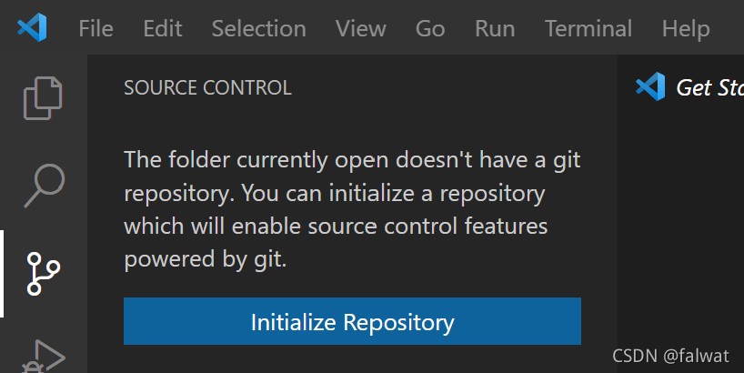Open the Terminal menu
Viewport: 744px width, 373px height.
(x=588, y=28)
